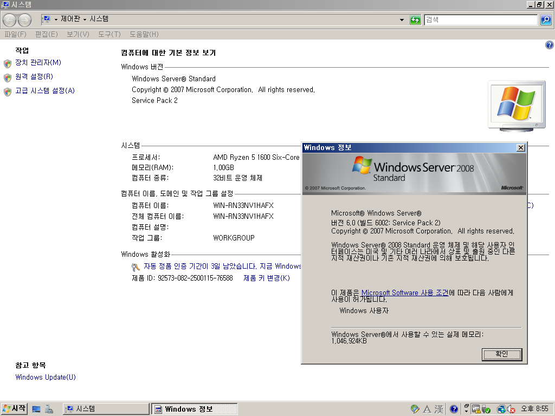
Task: Click the Forward navigation arrow button
Action: (x=24, y=20)
